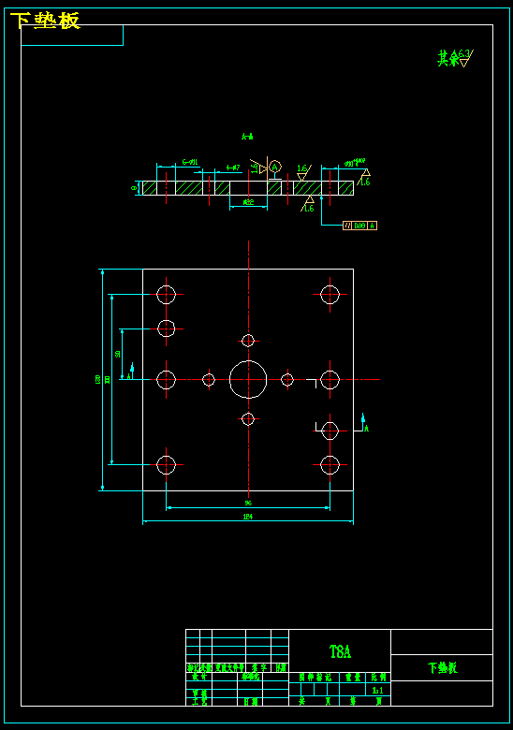
Task: Select the right section-cut arrow marked A
Action: coord(364,423)
